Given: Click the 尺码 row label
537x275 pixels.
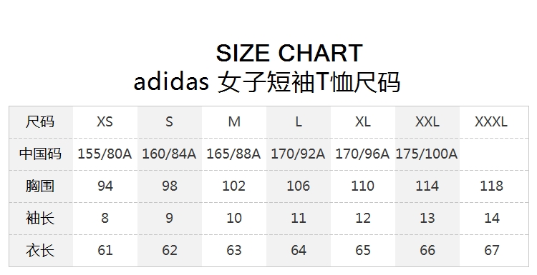Looking at the screenshot, I should [x=40, y=121].
